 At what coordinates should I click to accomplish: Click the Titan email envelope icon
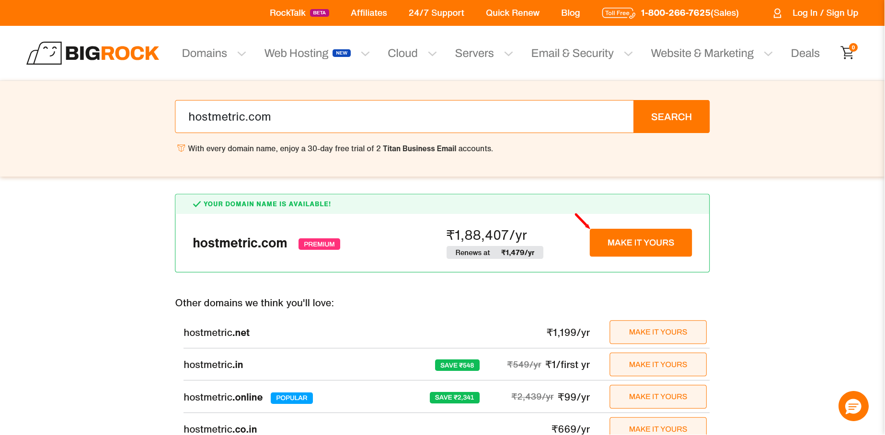click(x=181, y=148)
